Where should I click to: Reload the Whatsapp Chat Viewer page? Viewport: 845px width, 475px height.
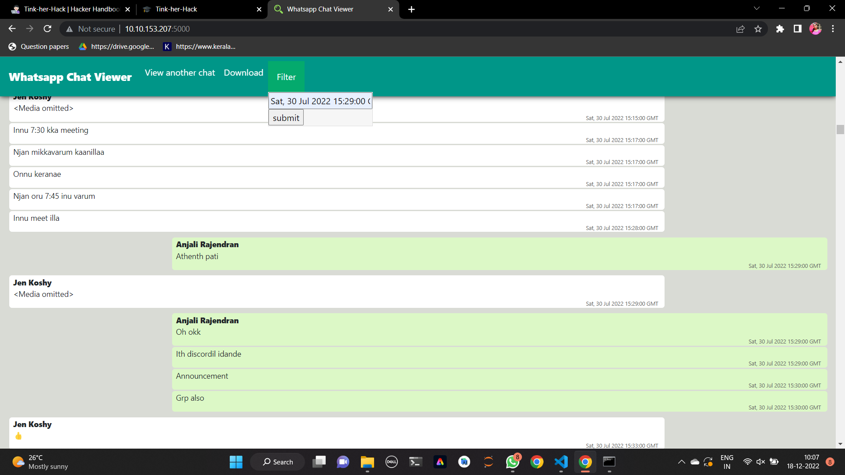point(48,29)
